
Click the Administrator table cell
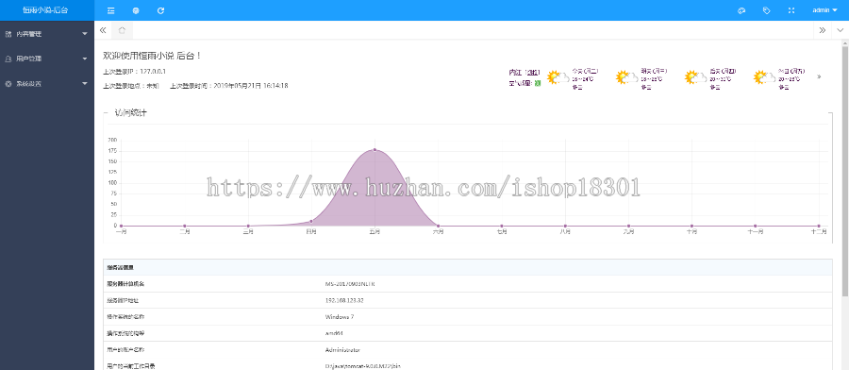(x=342, y=350)
